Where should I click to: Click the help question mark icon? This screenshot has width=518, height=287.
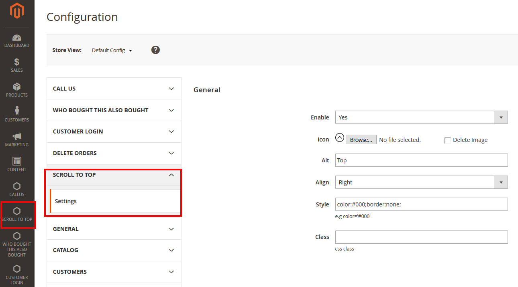pos(155,50)
